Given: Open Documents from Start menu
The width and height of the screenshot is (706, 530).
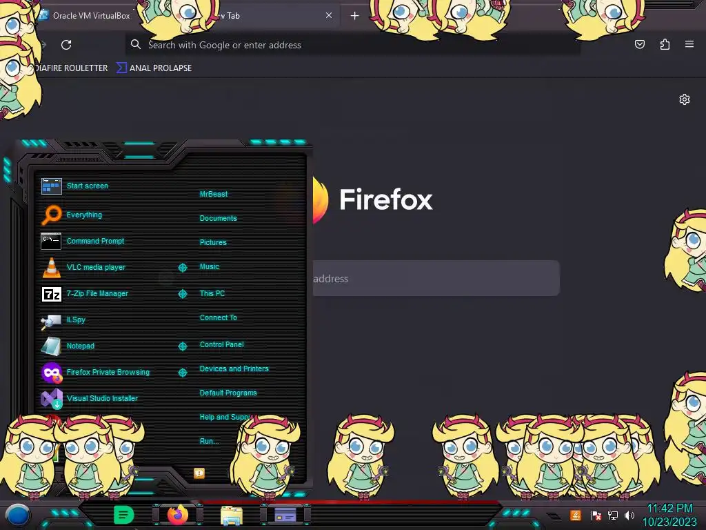Looking at the screenshot, I should tap(218, 218).
